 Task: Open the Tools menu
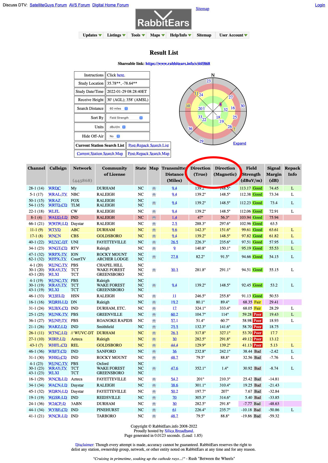click(x=138, y=35)
